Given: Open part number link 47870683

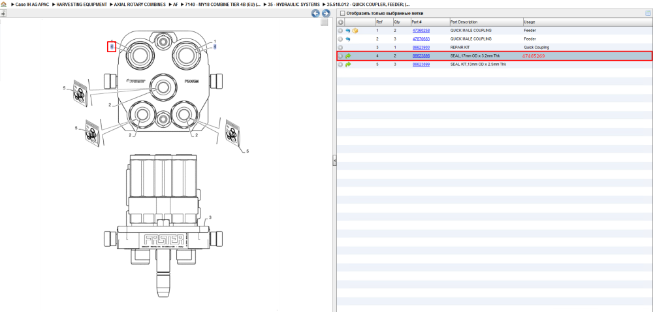Looking at the screenshot, I should [x=421, y=39].
